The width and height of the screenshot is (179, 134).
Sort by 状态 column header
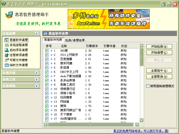point(129,46)
